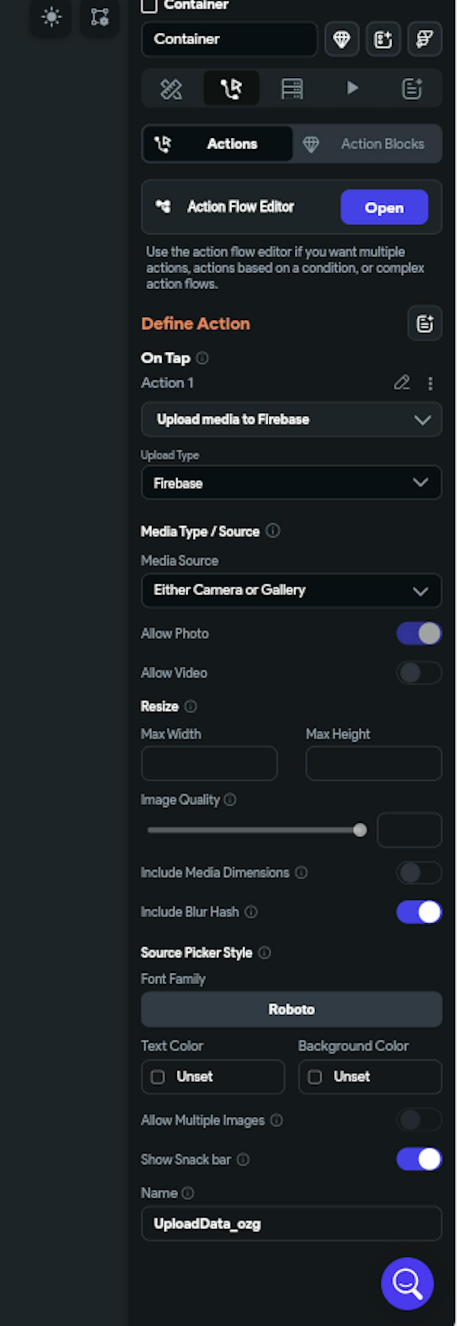Toggle the light/dark mode sun icon
The height and width of the screenshot is (1326, 457).
point(51,17)
